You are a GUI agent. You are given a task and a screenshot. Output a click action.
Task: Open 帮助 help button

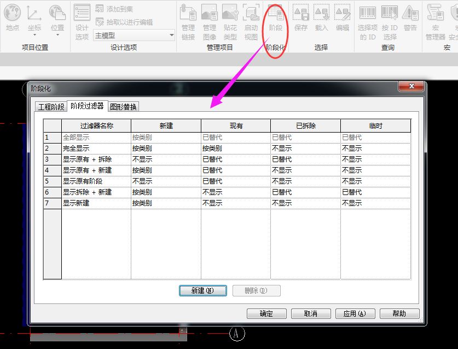[399, 313]
